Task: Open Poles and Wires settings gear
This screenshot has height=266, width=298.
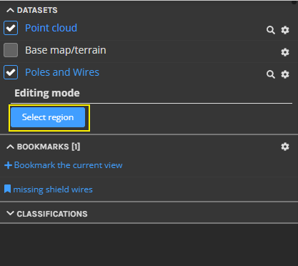Action: (285, 74)
